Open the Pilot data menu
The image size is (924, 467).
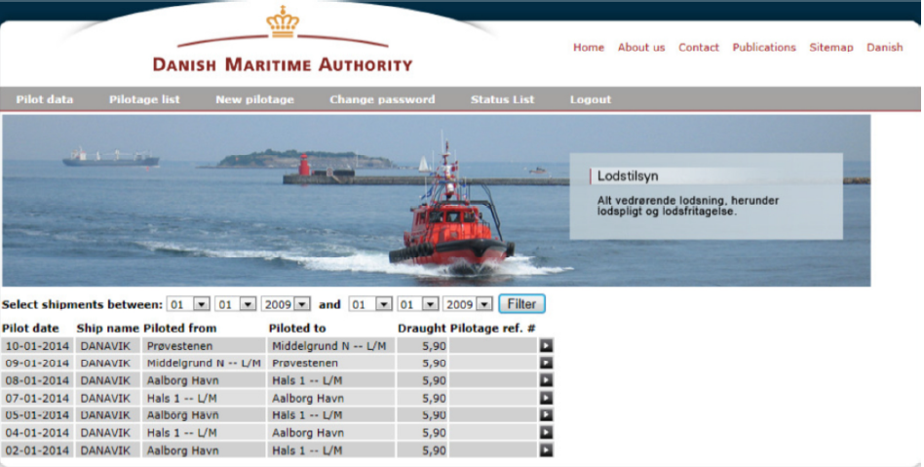click(x=45, y=99)
